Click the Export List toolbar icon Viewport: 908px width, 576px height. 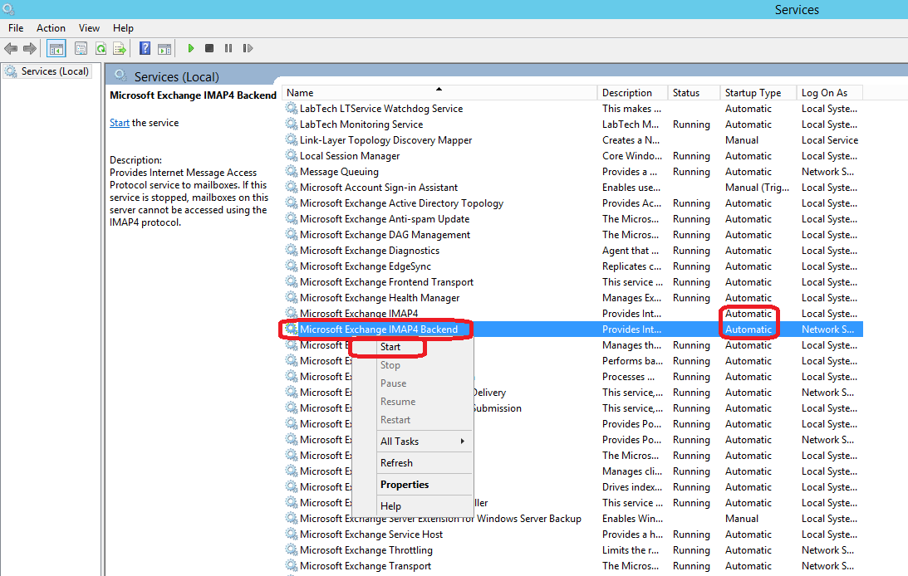click(x=120, y=49)
